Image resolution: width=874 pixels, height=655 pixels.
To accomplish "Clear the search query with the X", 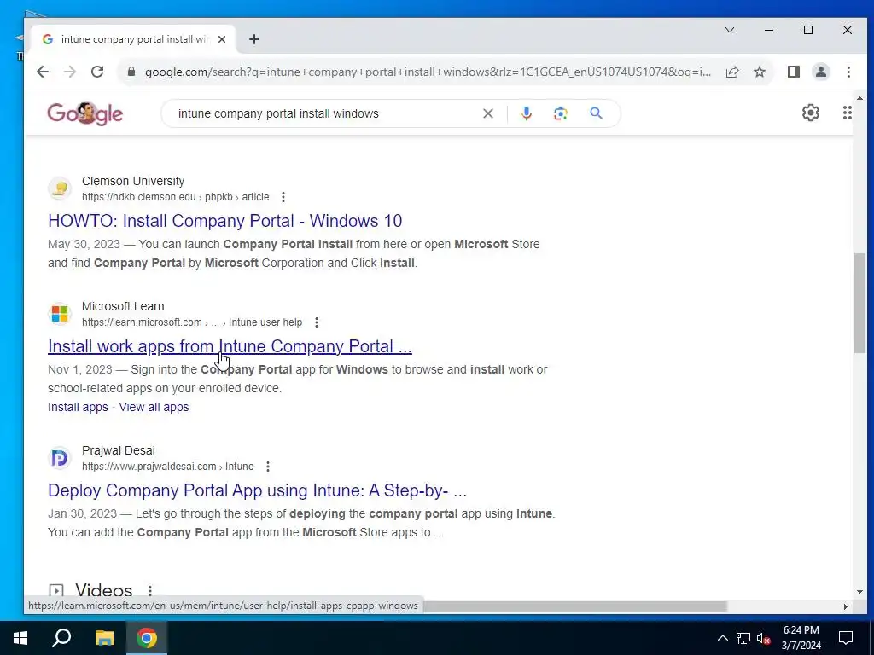I will [488, 113].
